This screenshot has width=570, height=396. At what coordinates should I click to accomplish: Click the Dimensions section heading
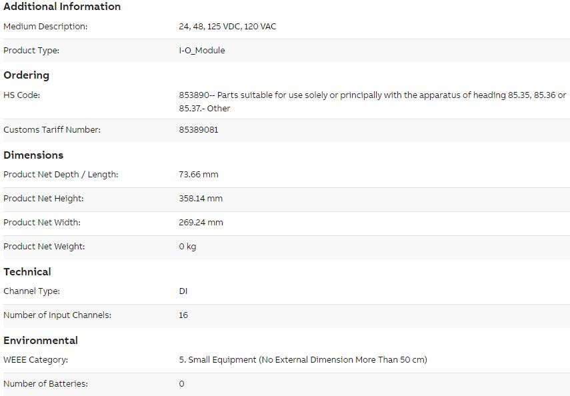33,155
